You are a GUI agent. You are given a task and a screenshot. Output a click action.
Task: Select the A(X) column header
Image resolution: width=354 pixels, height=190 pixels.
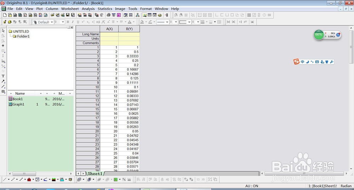[109, 29]
